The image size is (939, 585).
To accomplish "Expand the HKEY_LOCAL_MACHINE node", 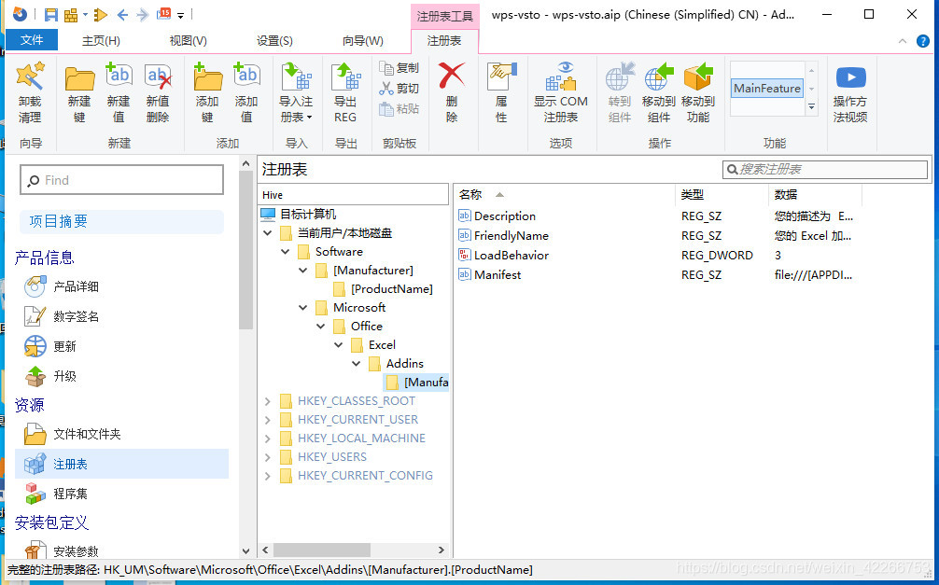I will (x=268, y=439).
